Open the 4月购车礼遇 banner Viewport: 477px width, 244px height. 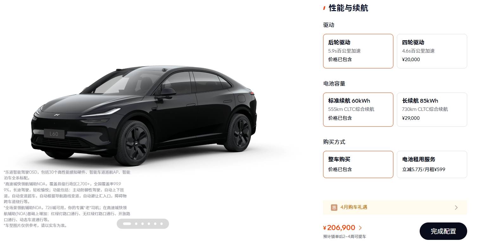pyautogui.click(x=395, y=208)
